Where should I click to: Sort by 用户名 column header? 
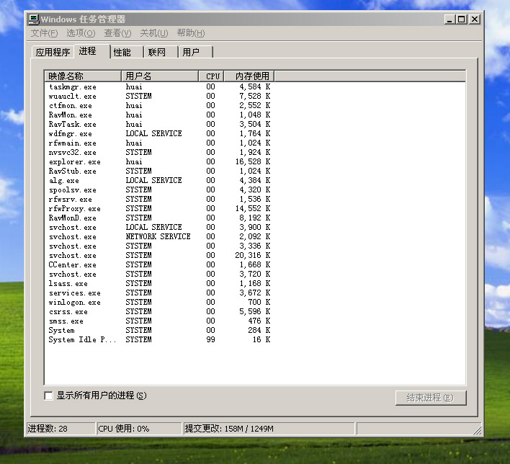point(160,76)
